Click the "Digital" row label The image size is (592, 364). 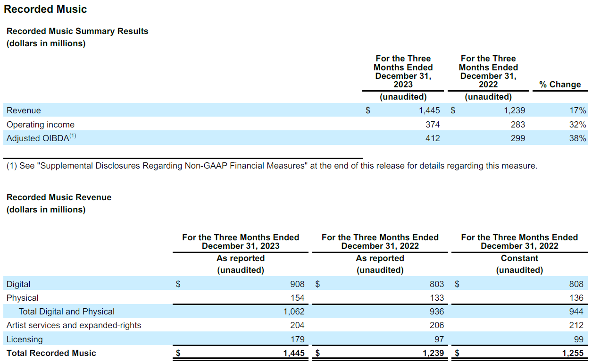click(x=18, y=284)
